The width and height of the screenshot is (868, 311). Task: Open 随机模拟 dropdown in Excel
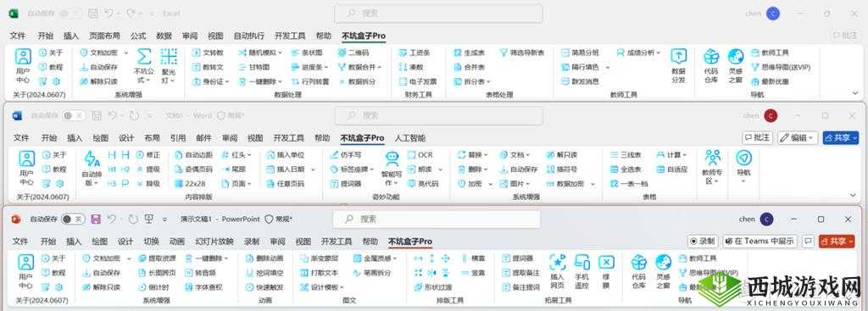coord(260,53)
